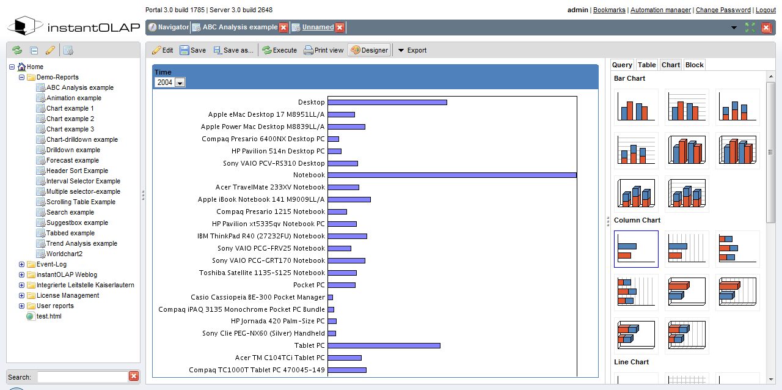Open the Bookmarks link

tap(609, 10)
